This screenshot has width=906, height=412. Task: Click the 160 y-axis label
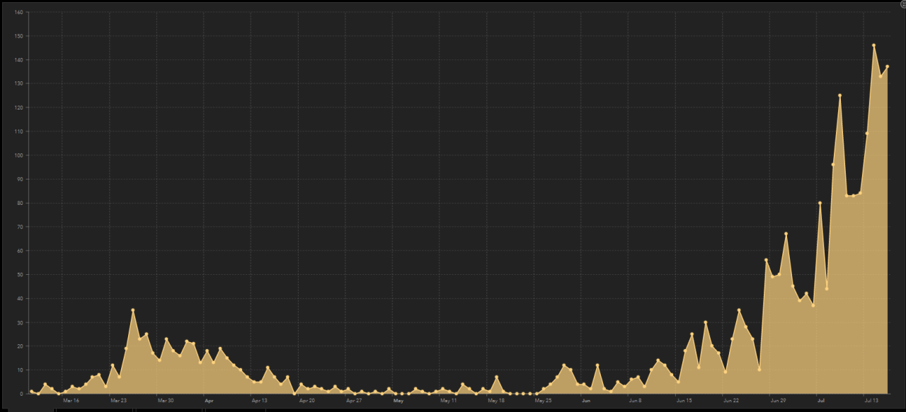[x=18, y=12]
